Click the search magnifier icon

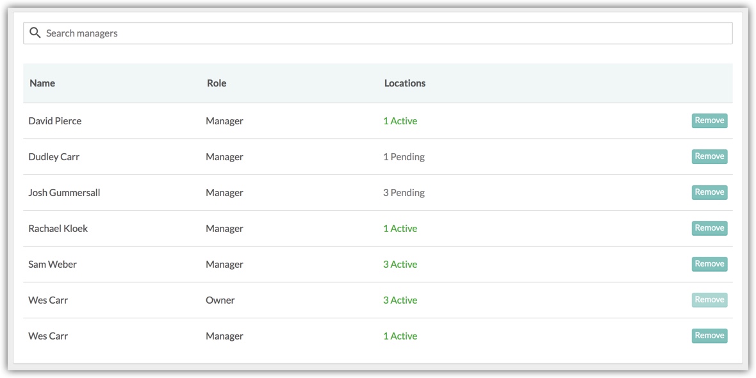(x=34, y=33)
